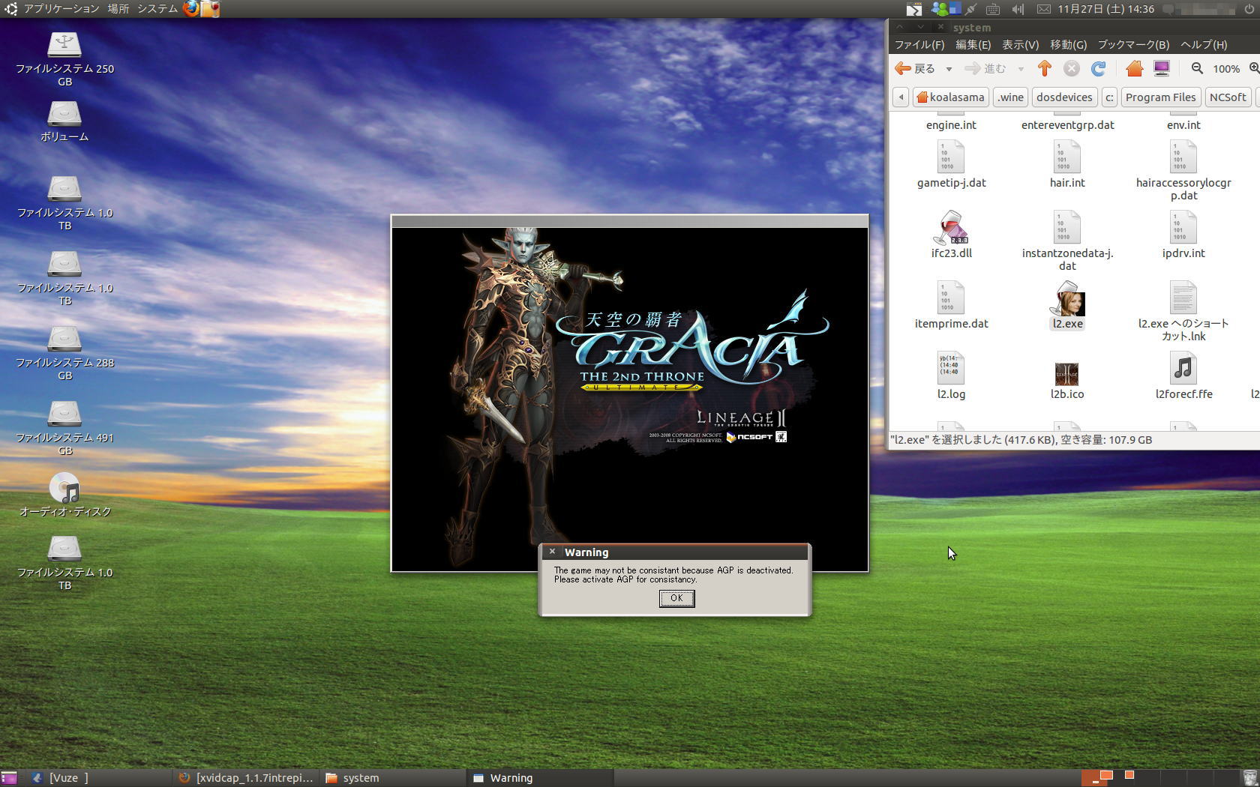
Task: Select the l2forecf.ffe file icon
Action: click(x=1183, y=369)
